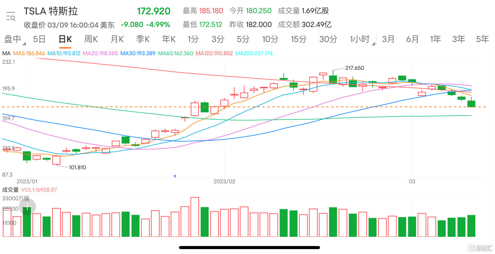Viewport: 495px width, 254px height.
Task: Tap the MA20:198.555 indicator label
Action: click(x=100, y=53)
